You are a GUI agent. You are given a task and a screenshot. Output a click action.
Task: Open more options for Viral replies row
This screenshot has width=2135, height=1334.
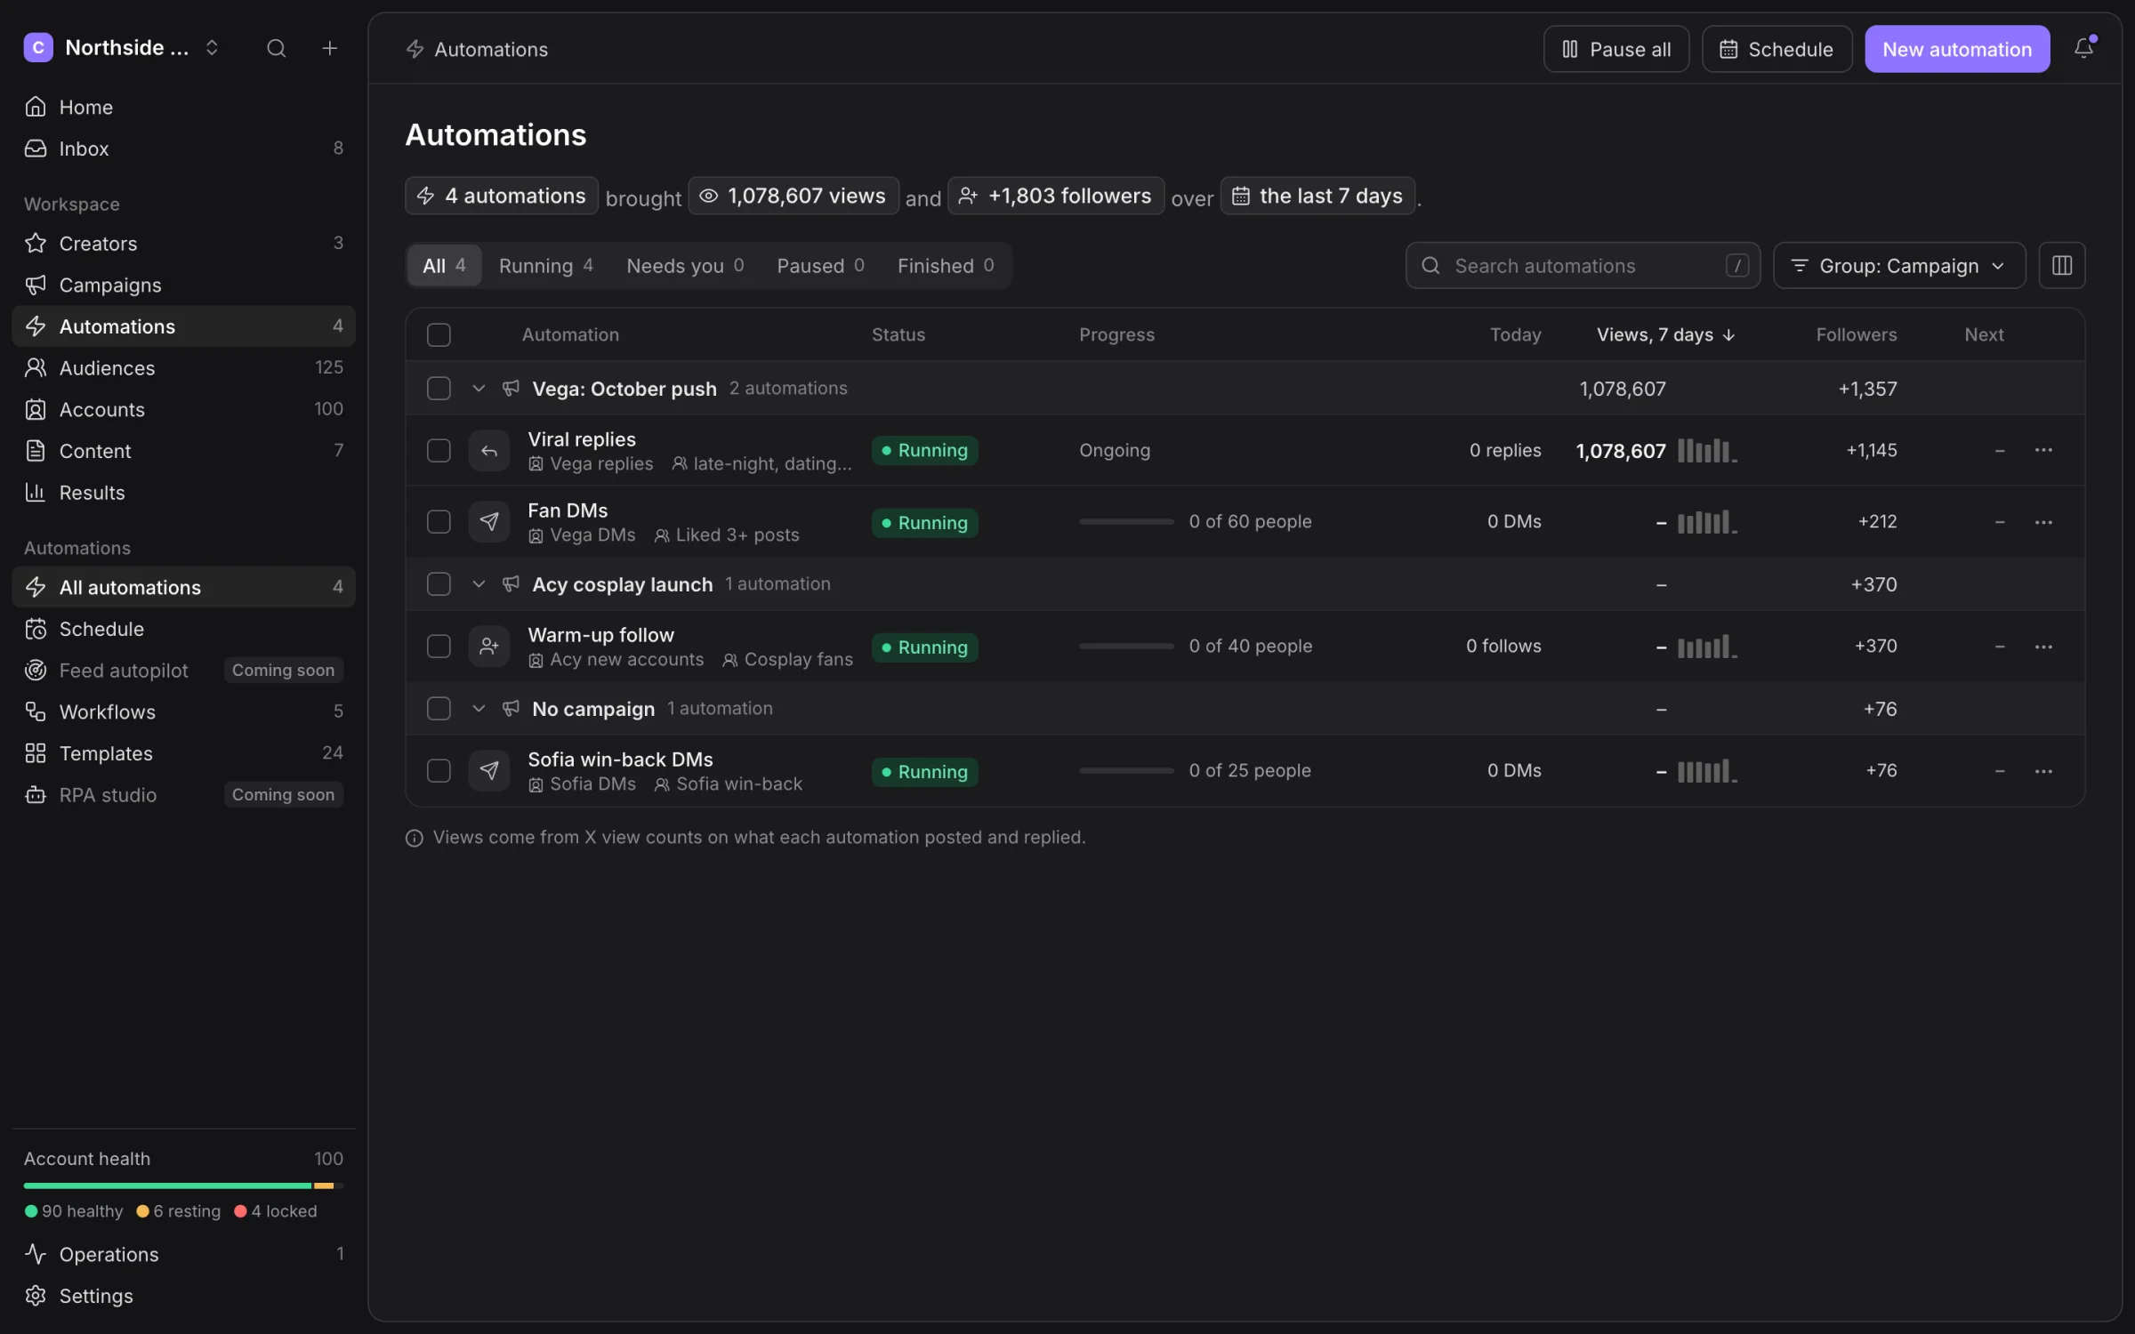(x=2043, y=450)
